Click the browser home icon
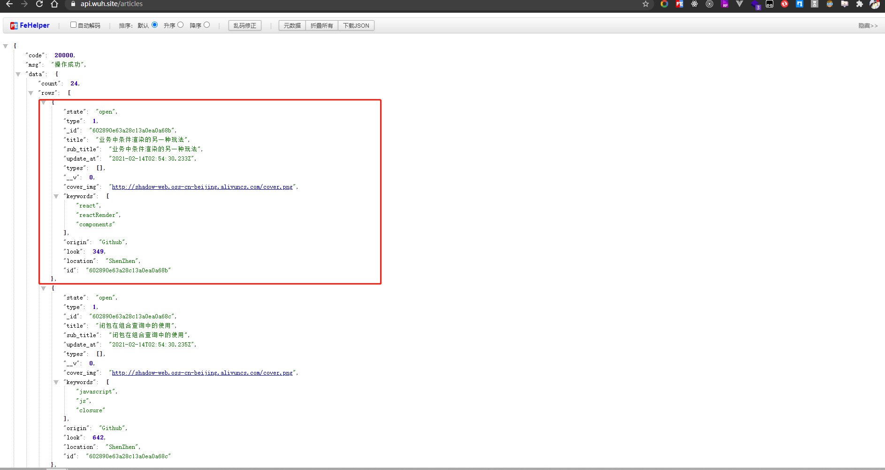The image size is (885, 470). pos(54,4)
